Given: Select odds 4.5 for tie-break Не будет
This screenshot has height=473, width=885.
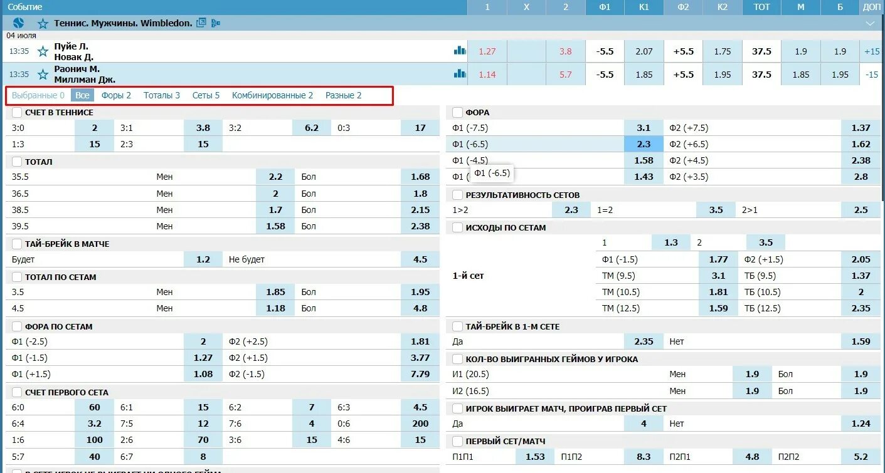Looking at the screenshot, I should (x=420, y=259).
